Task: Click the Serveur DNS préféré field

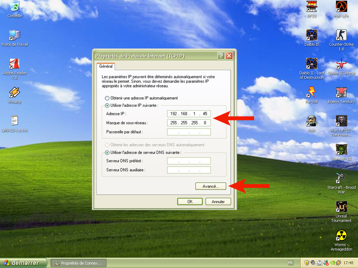Action: 189,161
